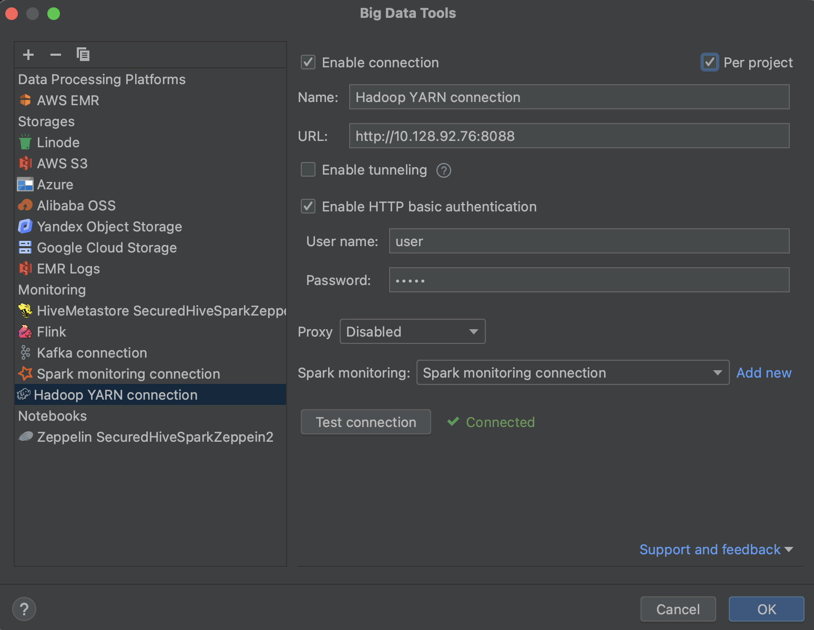Select the Azure storage icon
Image resolution: width=814 pixels, height=630 pixels.
[25, 184]
